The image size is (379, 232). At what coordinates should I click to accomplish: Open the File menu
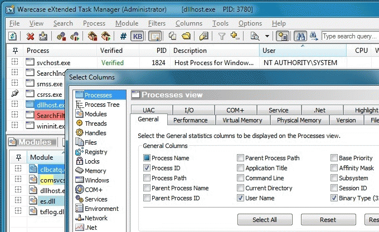coord(14,23)
